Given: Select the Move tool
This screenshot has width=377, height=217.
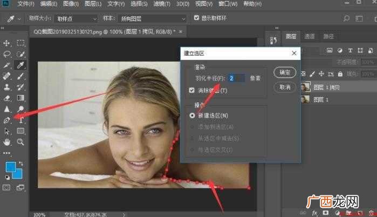Looking at the screenshot, I should coord(6,43).
